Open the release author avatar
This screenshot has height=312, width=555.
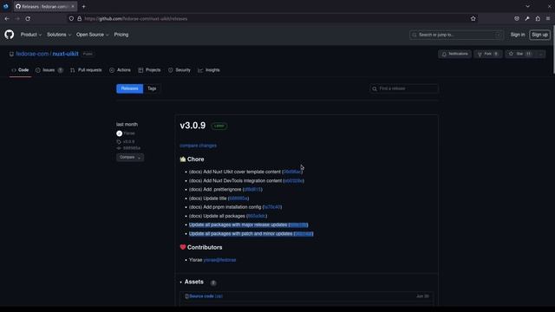(120, 133)
